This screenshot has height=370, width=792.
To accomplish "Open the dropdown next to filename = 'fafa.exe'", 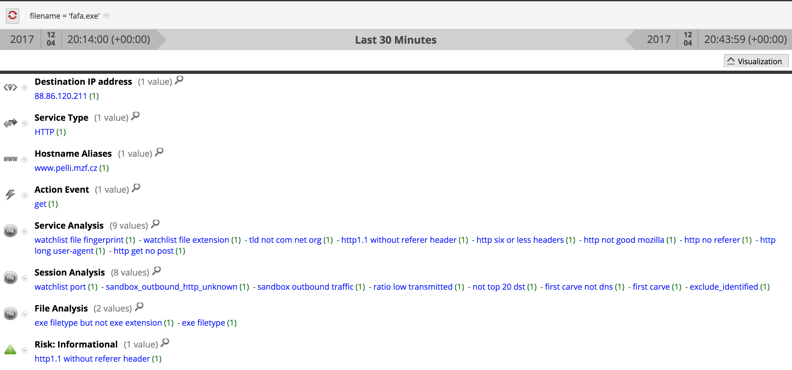I will 106,16.
